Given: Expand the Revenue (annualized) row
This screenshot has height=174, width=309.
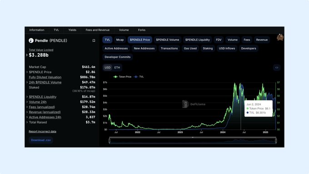Looking at the screenshot, I should 27,112.
